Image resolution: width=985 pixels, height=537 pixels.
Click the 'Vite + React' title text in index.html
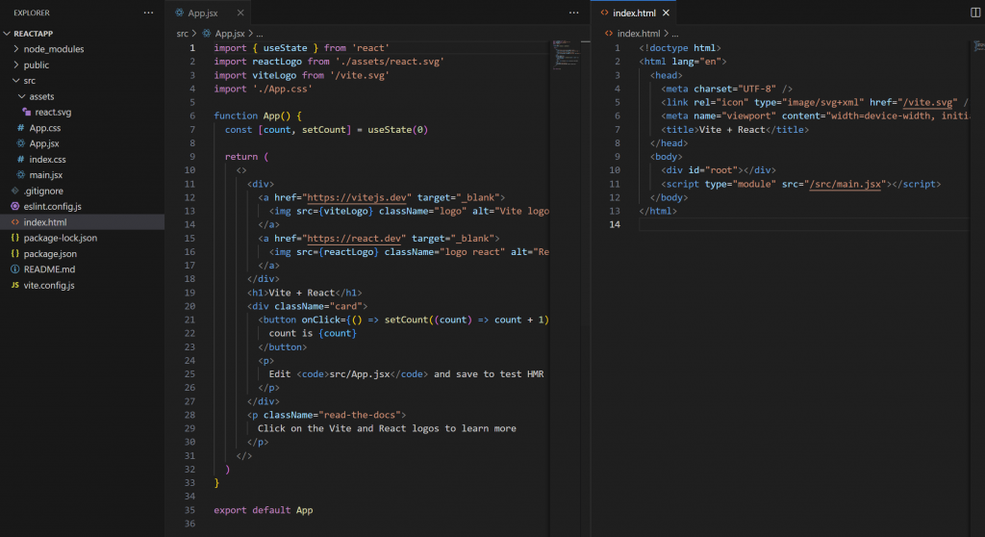click(x=732, y=130)
